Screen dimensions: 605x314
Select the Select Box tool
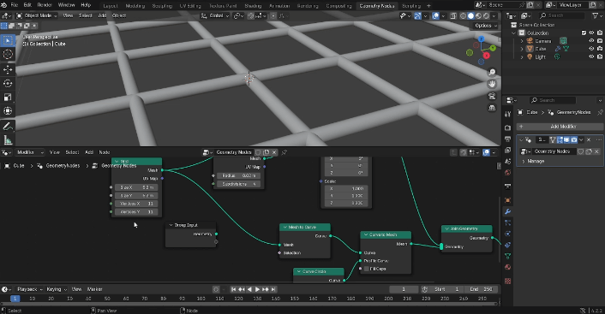coord(8,40)
